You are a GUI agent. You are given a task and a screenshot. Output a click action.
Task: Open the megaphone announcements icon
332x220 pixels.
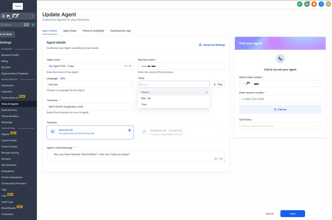[307, 4]
